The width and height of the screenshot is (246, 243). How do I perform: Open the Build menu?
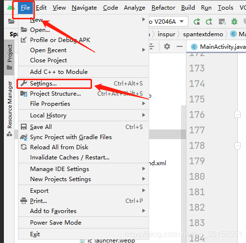point(188,8)
